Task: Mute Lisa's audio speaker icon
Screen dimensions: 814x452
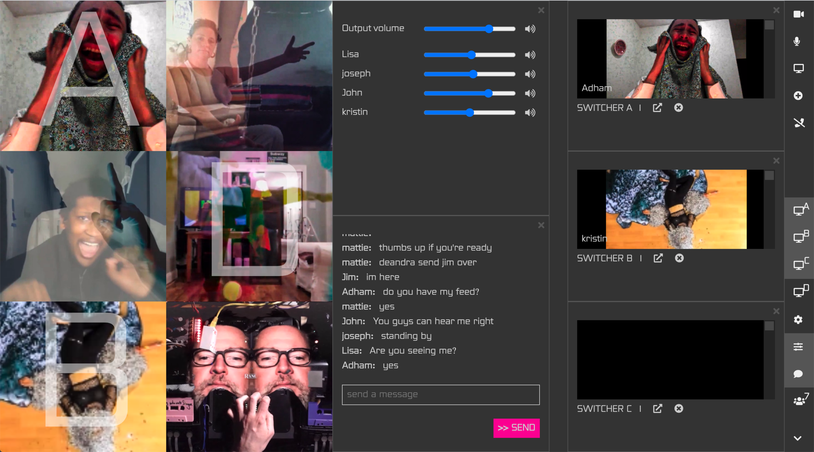Action: pos(530,55)
